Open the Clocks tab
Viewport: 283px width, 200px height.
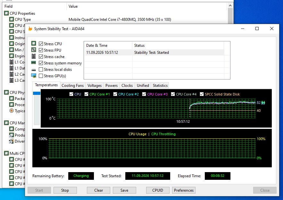(x=127, y=86)
